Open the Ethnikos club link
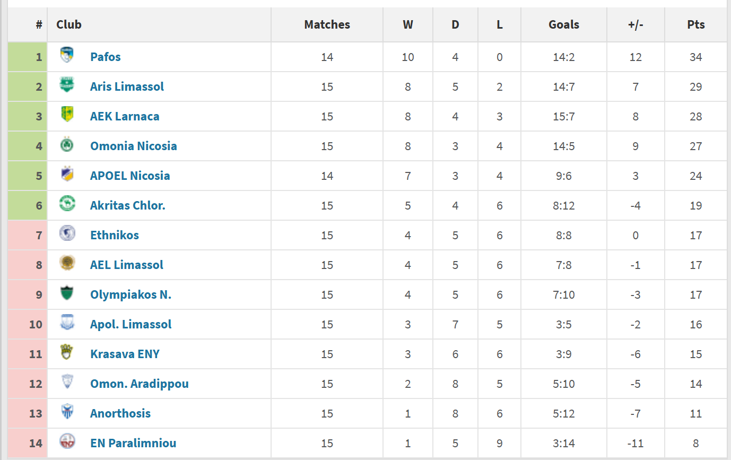731x460 pixels. coord(115,235)
